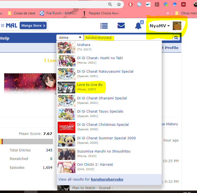Select Love to Live By result
This screenshot has height=193, width=197.
90,85
